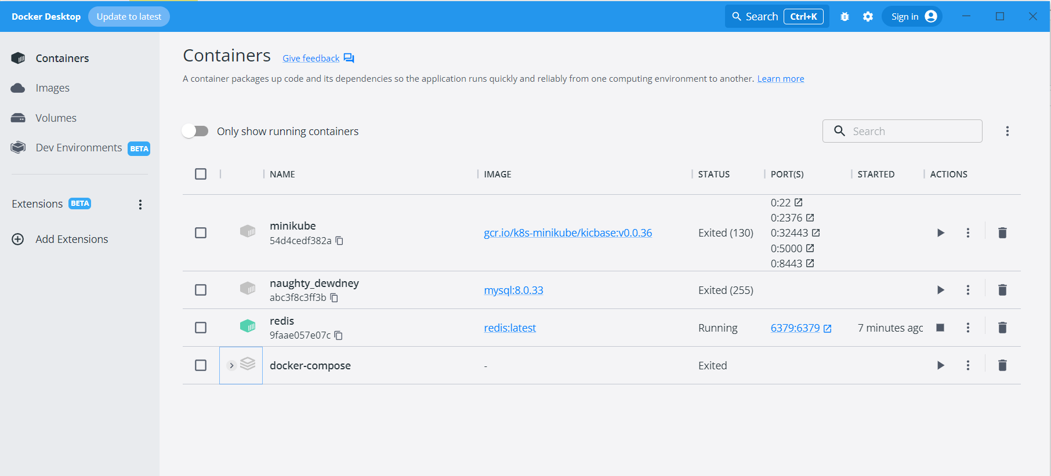Open more actions for redis

[x=967, y=328]
